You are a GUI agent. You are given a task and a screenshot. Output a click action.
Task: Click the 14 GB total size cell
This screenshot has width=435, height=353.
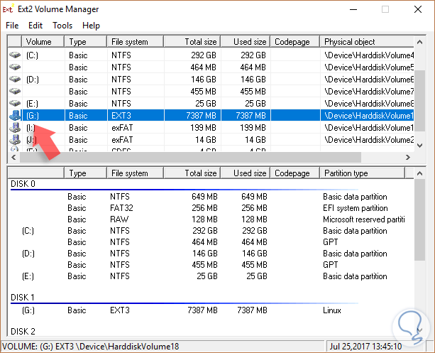coord(206,140)
